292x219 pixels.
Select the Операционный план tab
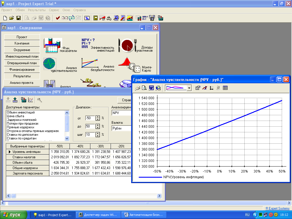22,63
